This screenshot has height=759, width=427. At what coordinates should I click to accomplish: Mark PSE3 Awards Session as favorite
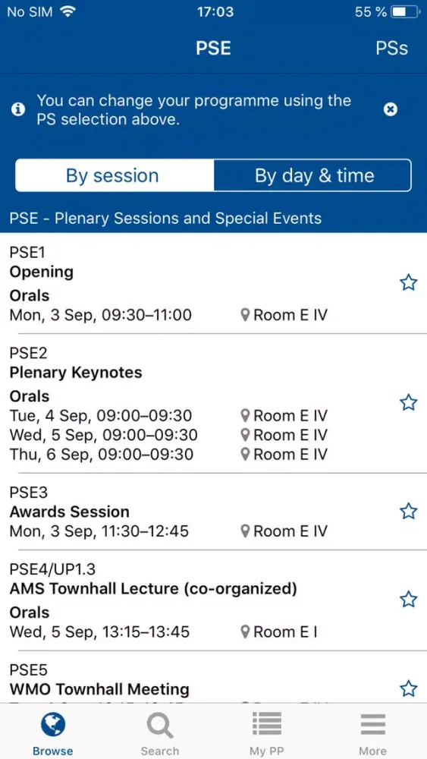[x=409, y=511]
